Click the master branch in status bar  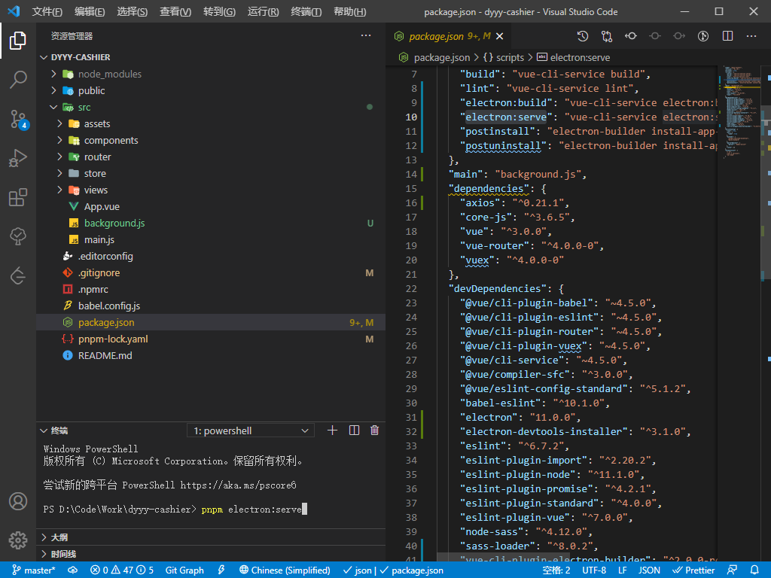(x=34, y=570)
